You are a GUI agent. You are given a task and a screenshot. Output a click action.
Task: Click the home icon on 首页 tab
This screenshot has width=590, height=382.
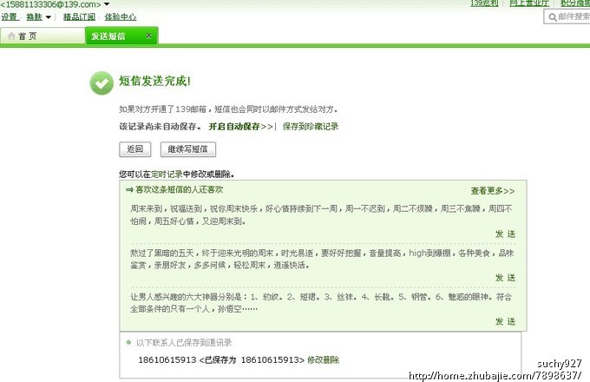click(11, 36)
